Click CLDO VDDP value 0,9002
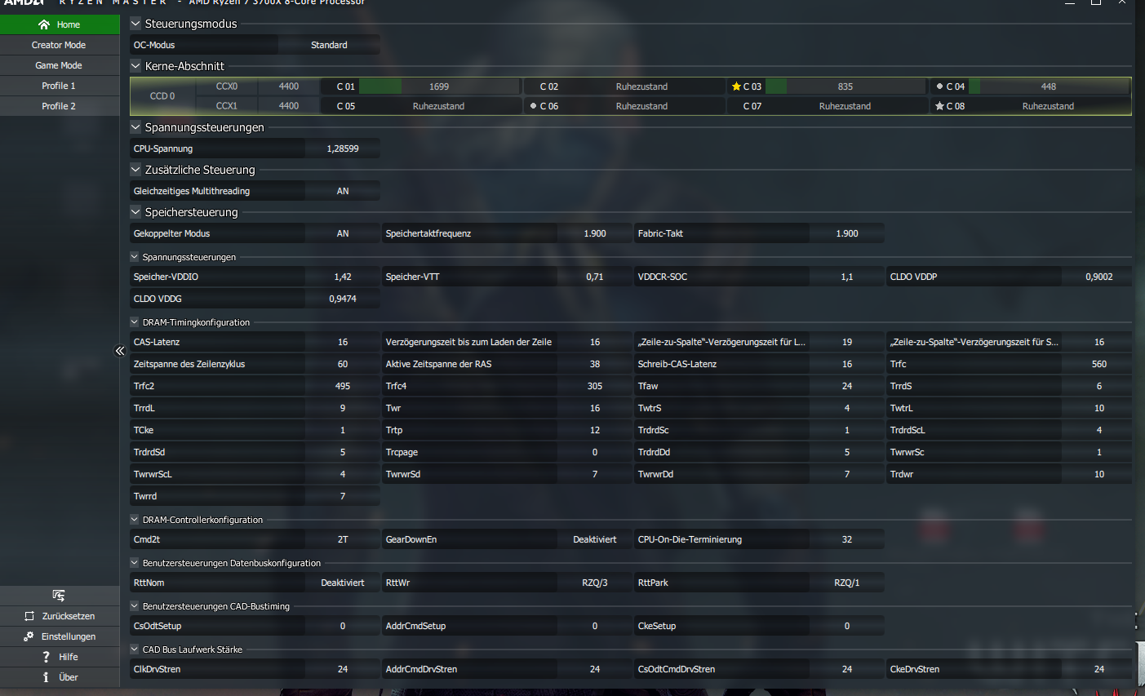Image resolution: width=1145 pixels, height=696 pixels. point(1099,277)
